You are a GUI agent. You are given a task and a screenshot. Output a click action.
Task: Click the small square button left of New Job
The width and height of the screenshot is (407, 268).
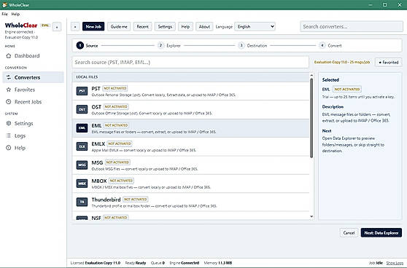pyautogui.click(x=75, y=26)
